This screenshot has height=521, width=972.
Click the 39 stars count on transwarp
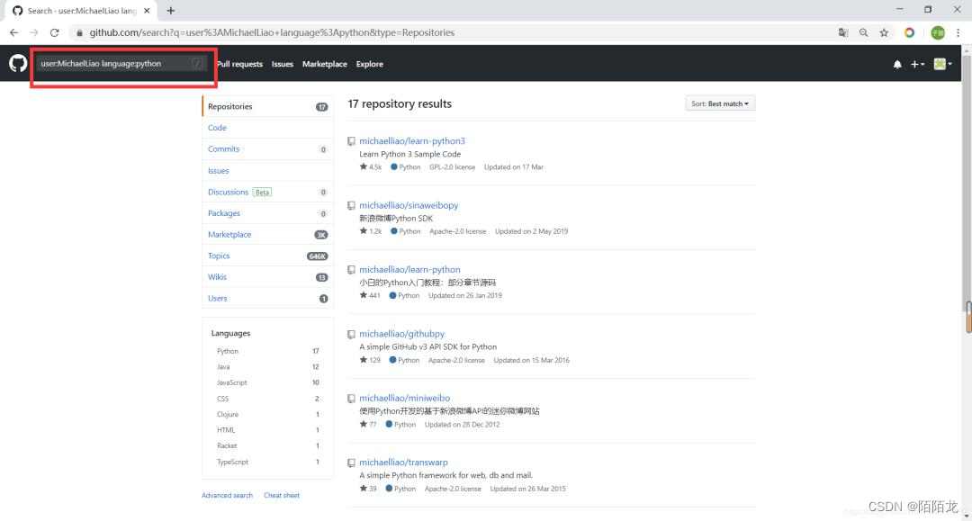368,489
